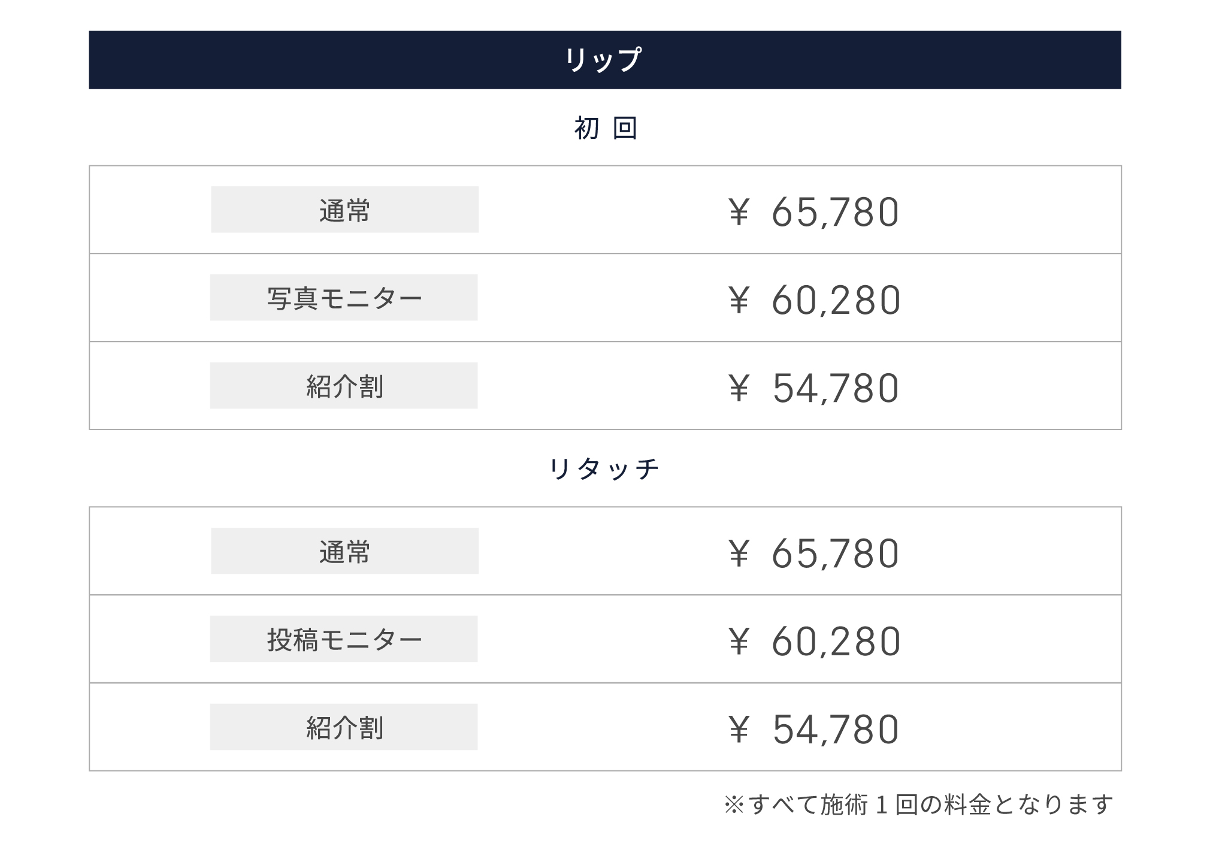
Task: Select the 54,780 number in リタッチ section
Action: tap(836, 730)
